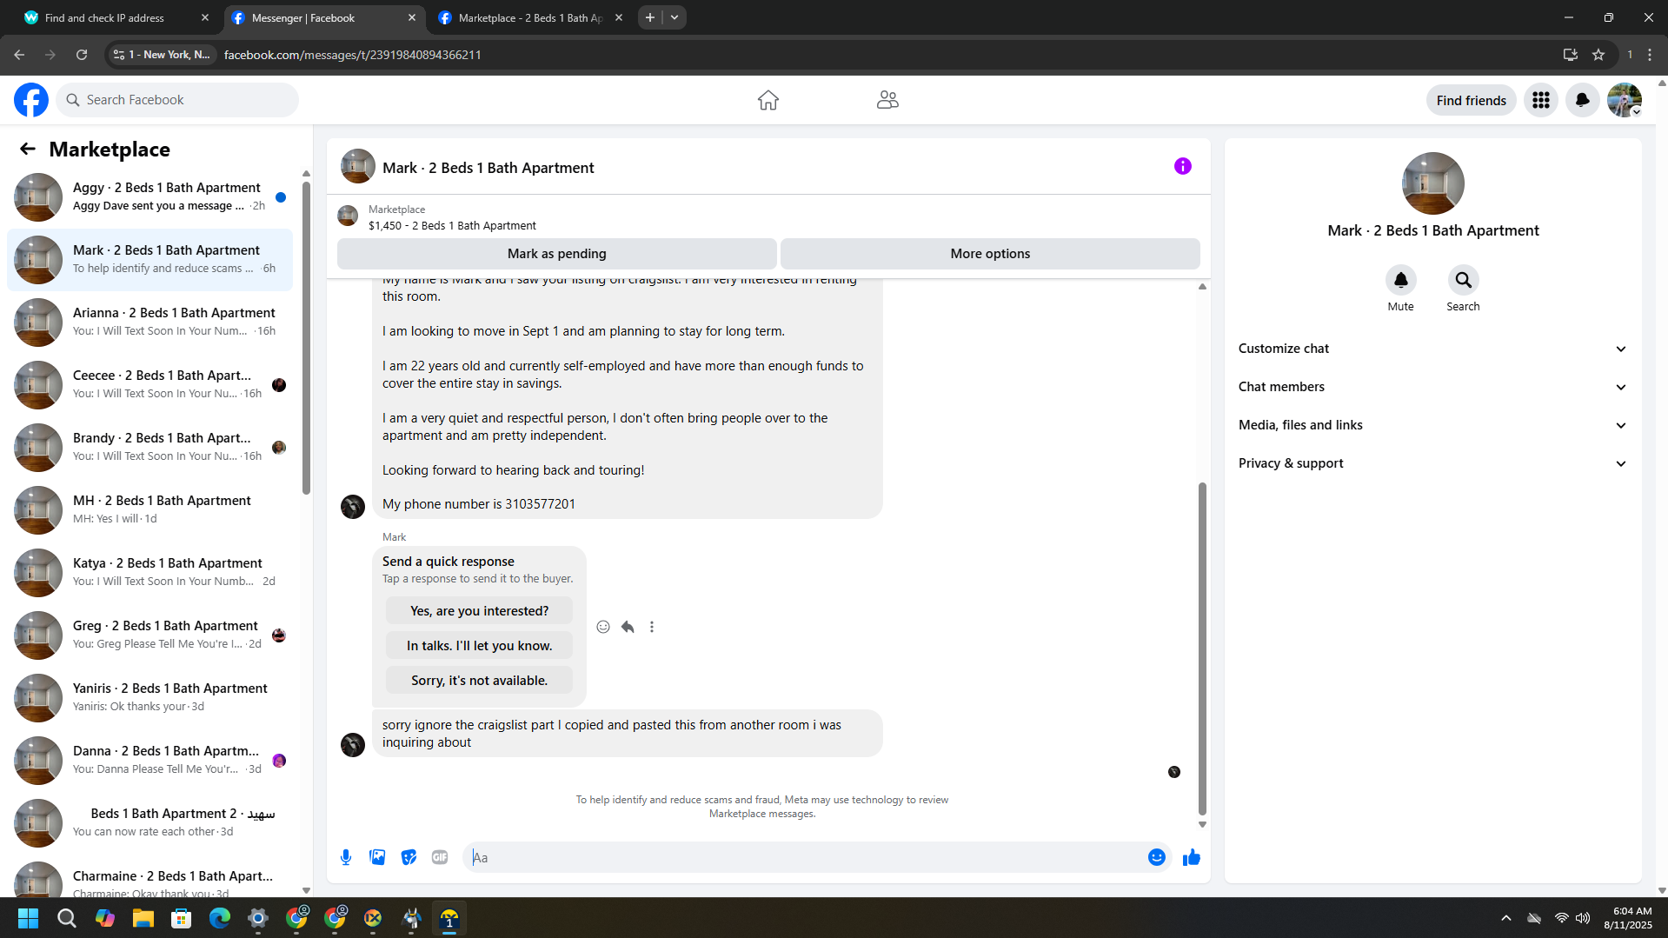Open MH 2 Beds 1 Bath conversation
The image size is (1668, 938).
150,510
